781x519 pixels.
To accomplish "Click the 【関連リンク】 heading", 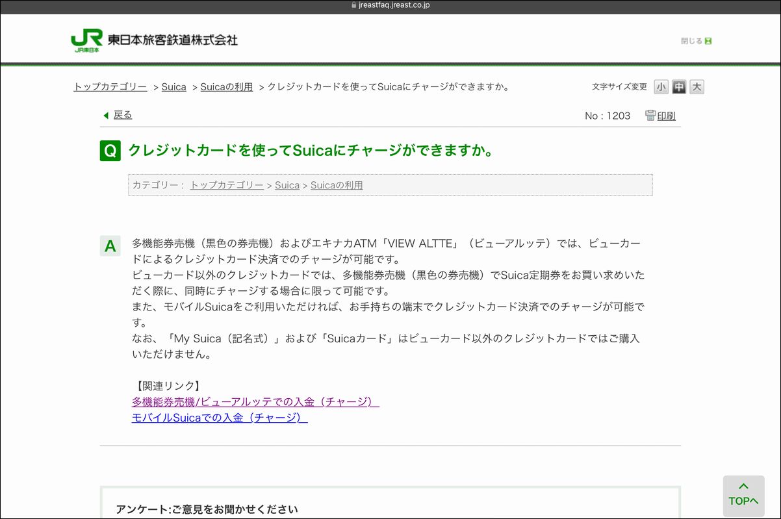I will pyautogui.click(x=167, y=386).
